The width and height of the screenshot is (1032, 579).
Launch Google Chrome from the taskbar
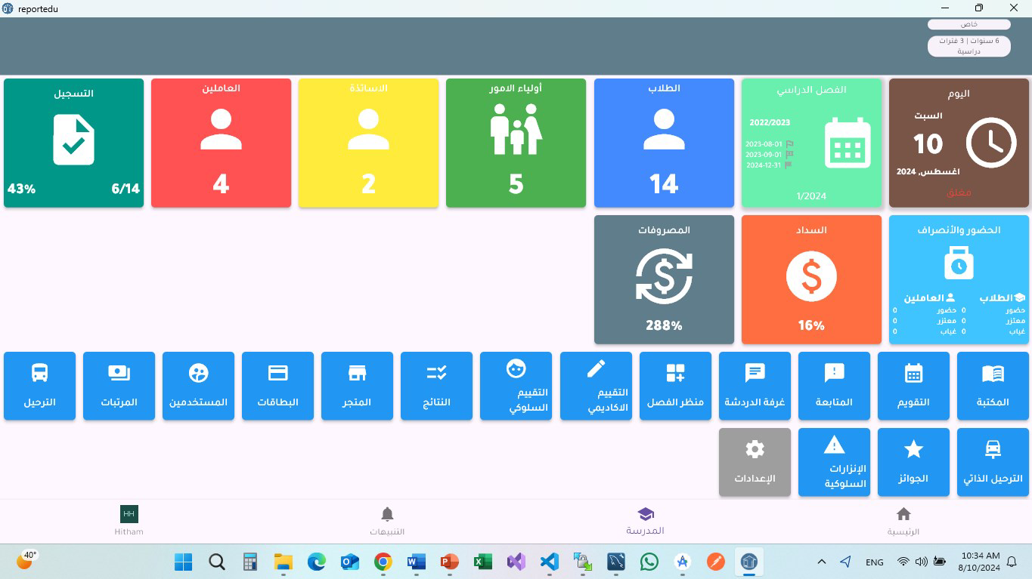pos(383,562)
